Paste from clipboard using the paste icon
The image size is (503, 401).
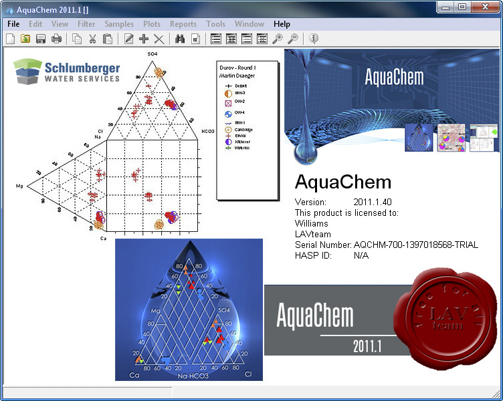pos(108,39)
